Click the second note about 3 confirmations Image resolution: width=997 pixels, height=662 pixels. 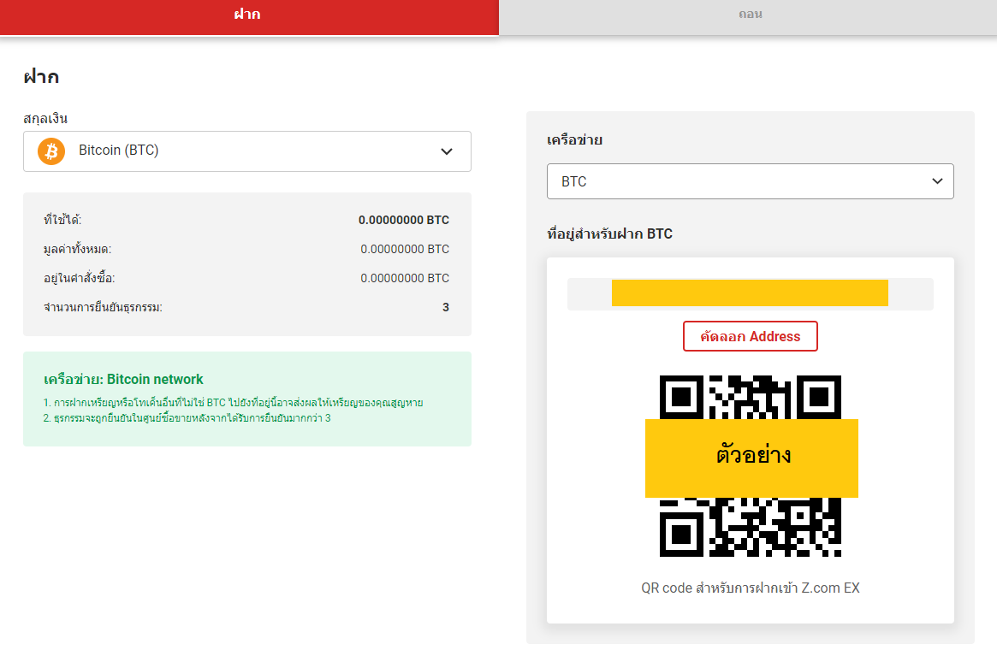point(187,418)
